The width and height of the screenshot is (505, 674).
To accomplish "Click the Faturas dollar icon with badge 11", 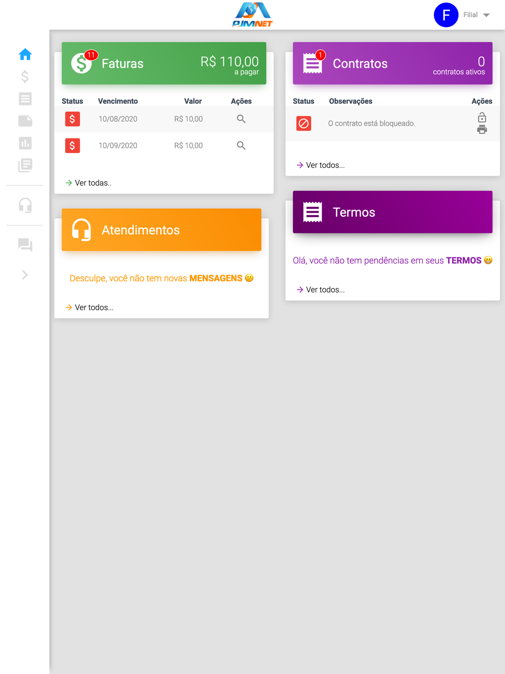I will point(82,63).
